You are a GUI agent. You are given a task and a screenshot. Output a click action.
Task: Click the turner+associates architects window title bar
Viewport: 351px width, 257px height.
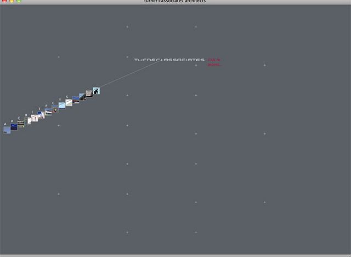tap(175, 2)
